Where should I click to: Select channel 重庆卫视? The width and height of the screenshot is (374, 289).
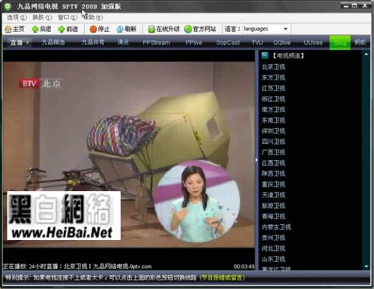coord(273,184)
